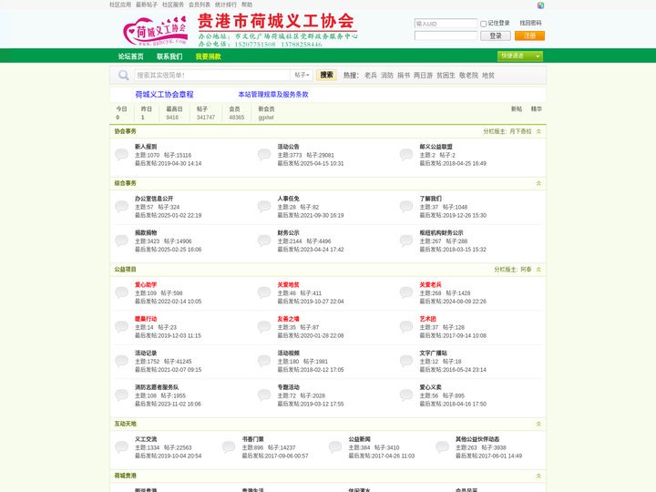Collapse the 公益项目 section
Image resolution: width=656 pixels, height=492 pixels.
(x=538, y=270)
